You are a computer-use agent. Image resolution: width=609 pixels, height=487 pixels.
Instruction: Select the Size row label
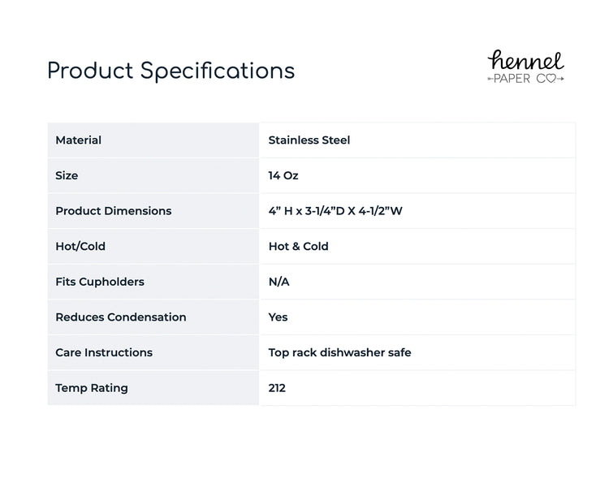pos(67,175)
